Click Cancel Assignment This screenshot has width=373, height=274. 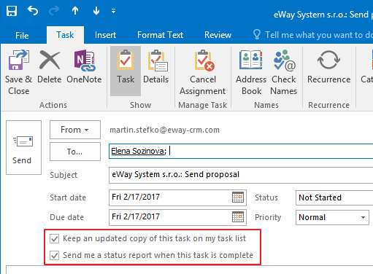(x=203, y=72)
